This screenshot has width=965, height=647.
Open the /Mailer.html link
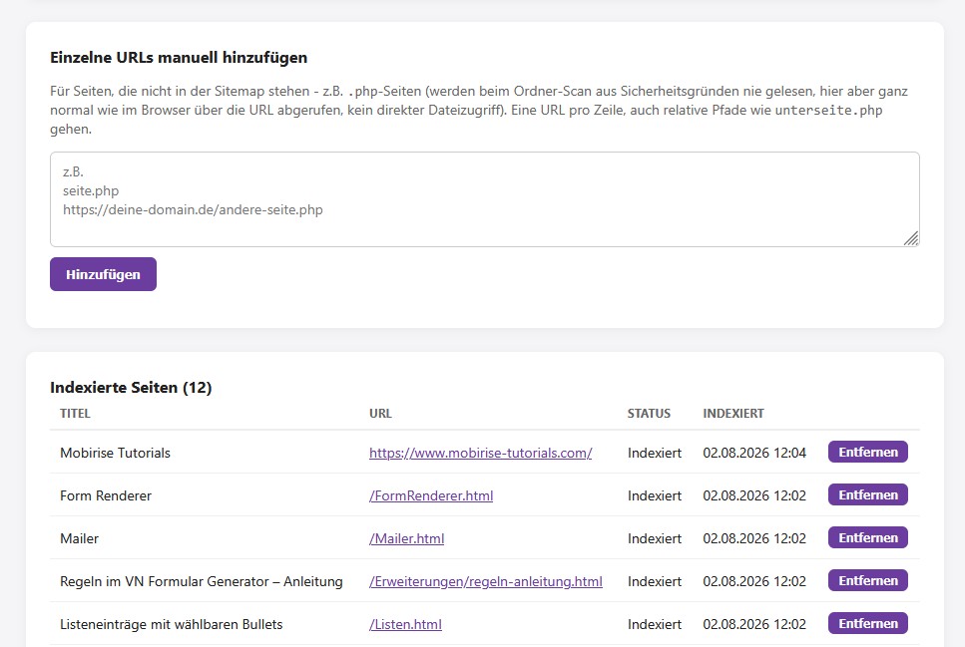[x=406, y=538]
